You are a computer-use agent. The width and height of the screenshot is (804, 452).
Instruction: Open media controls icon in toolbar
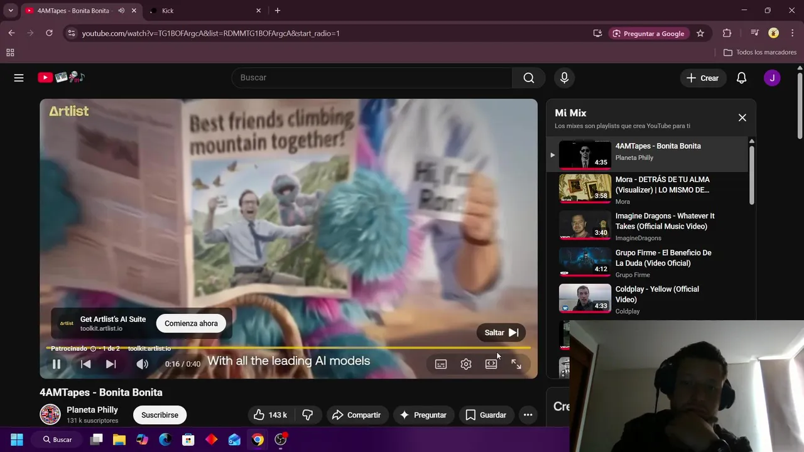pos(754,33)
